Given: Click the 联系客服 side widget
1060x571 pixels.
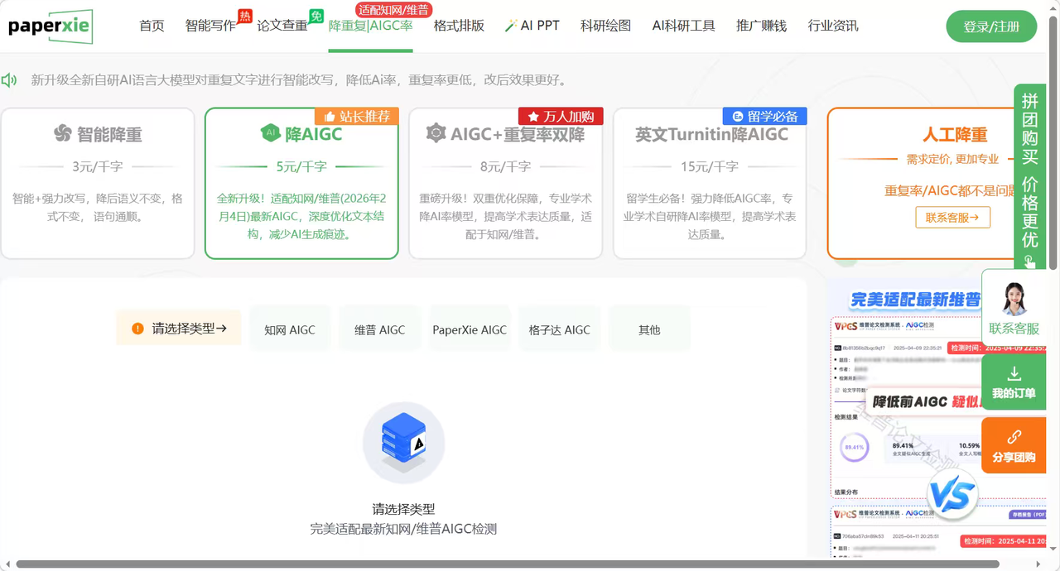Looking at the screenshot, I should (1014, 306).
